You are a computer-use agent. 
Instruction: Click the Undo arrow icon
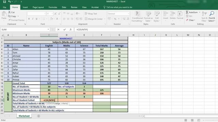10,2
